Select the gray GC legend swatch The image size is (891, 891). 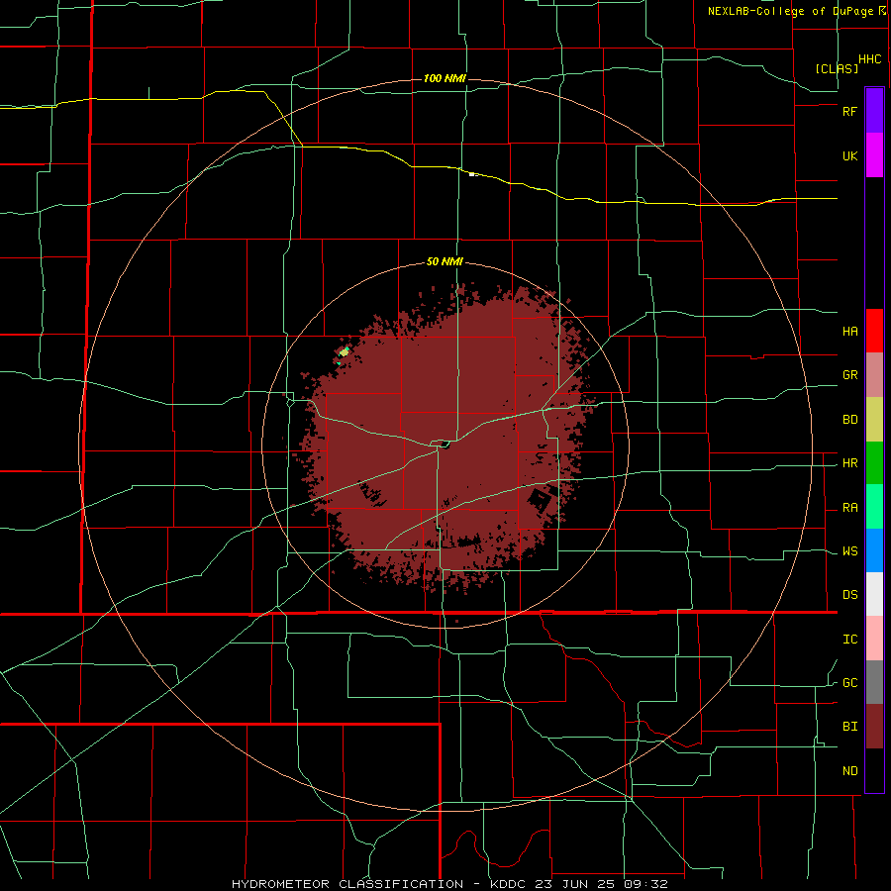coord(874,682)
